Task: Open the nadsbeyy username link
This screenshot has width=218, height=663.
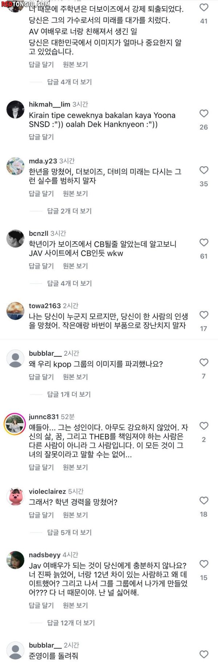Action: pyautogui.click(x=45, y=555)
